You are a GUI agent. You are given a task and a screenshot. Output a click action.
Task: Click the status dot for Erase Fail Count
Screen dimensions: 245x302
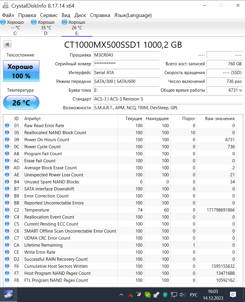point(7,161)
